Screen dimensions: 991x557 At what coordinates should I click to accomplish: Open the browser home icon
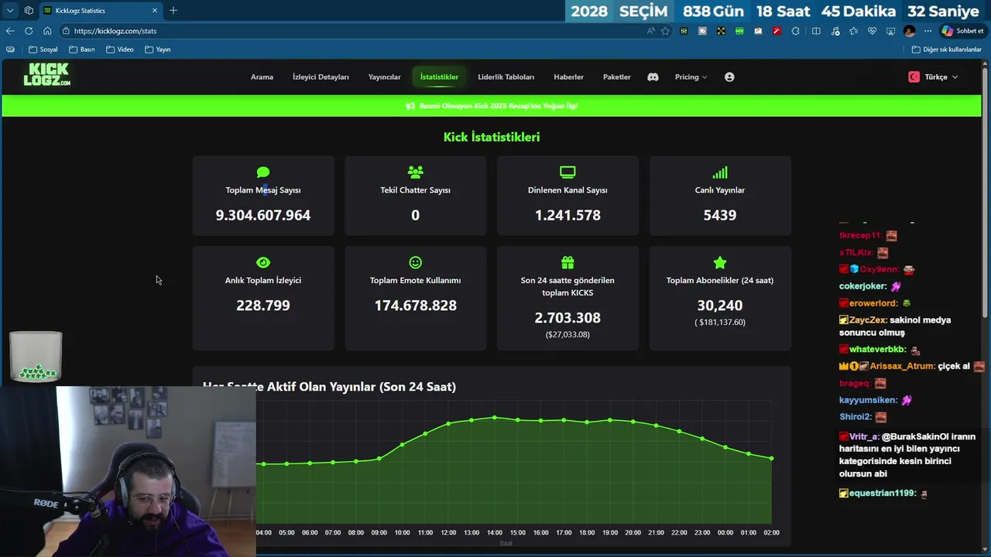(x=47, y=31)
